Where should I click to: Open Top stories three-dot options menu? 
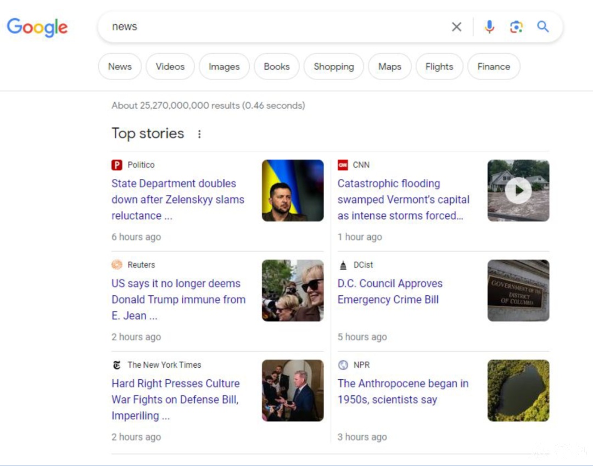(x=199, y=134)
